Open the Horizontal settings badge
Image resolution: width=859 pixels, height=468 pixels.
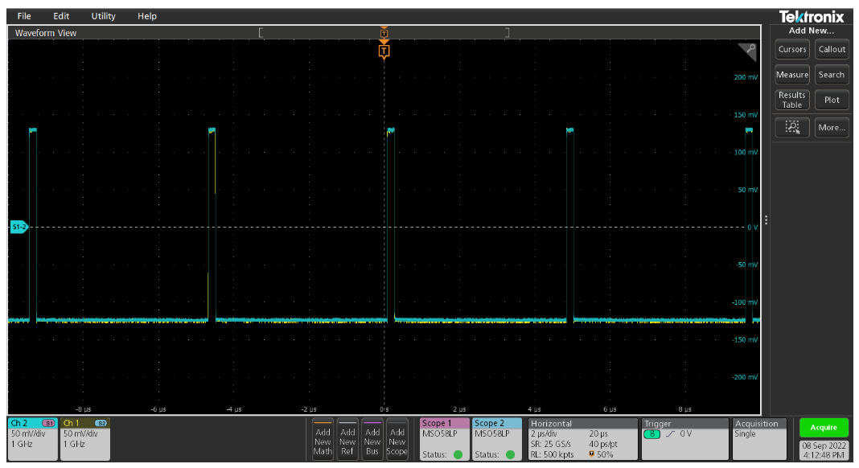coord(582,439)
